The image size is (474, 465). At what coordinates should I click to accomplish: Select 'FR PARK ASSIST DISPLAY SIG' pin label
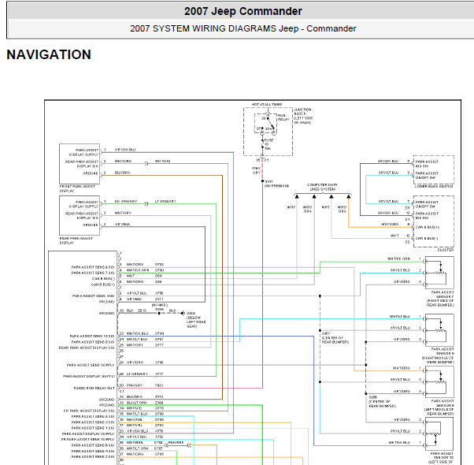[89, 411]
